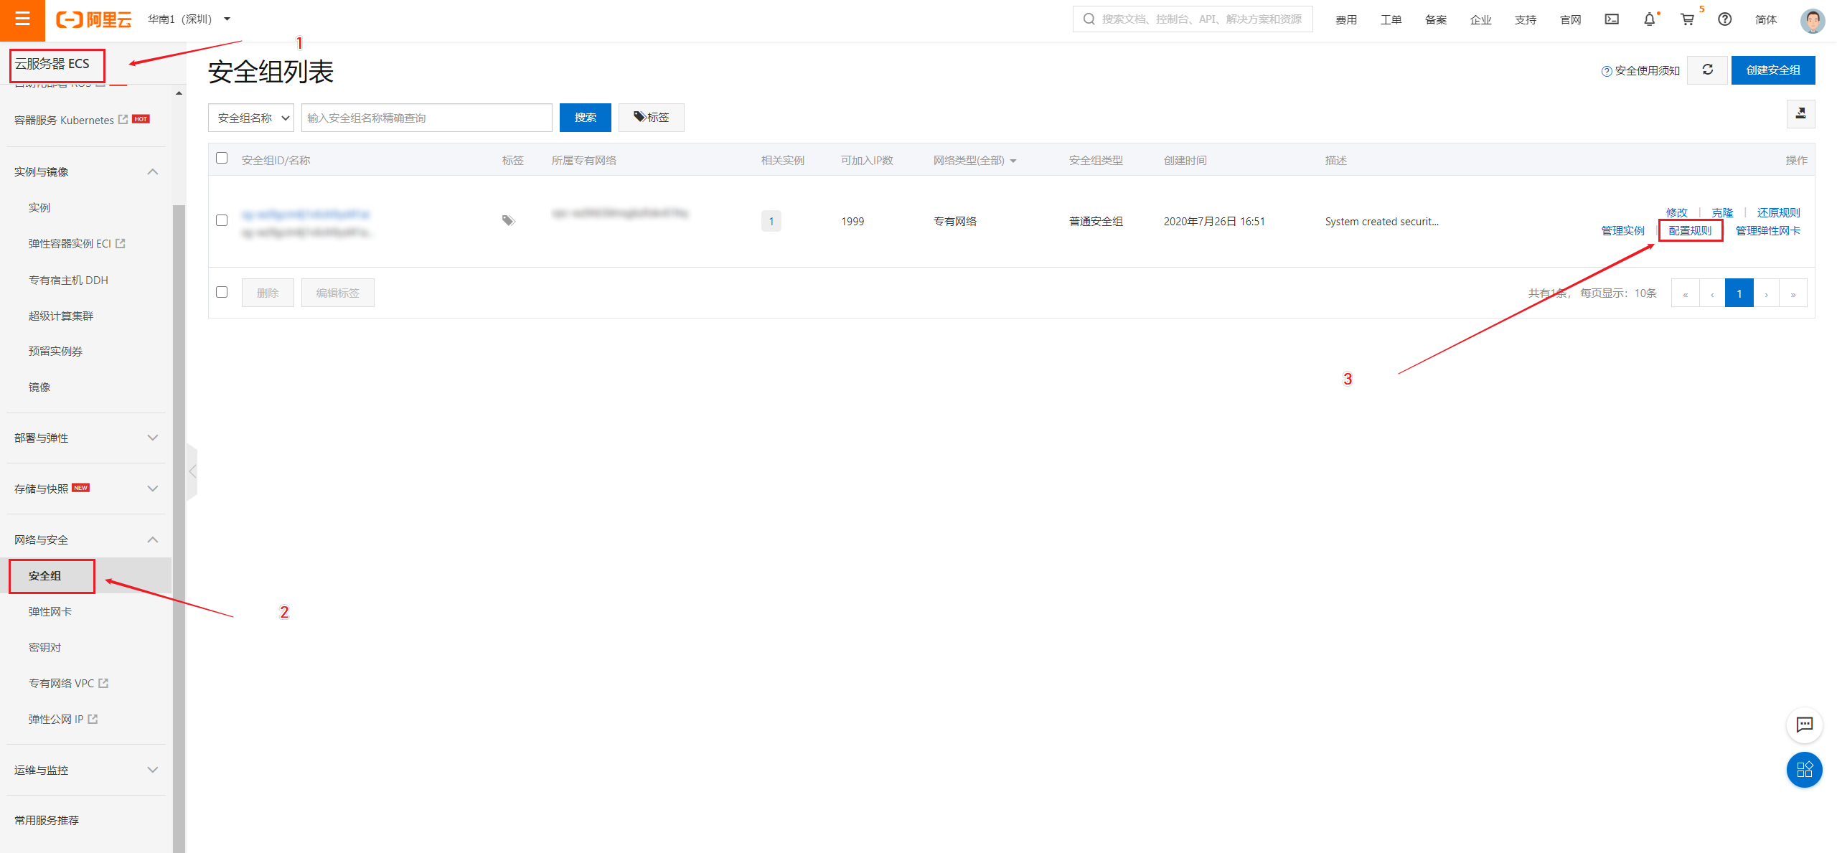
Task: Check the security group row checkbox
Action: tap(222, 220)
